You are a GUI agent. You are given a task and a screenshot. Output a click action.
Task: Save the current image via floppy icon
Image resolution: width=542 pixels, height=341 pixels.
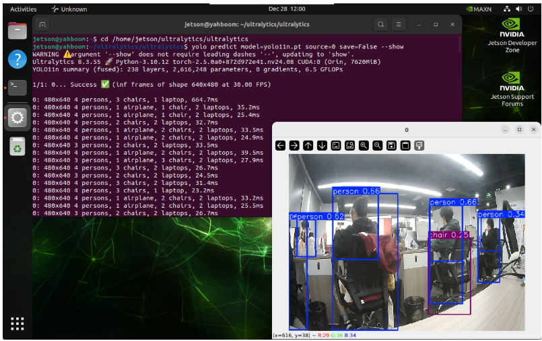[391, 145]
